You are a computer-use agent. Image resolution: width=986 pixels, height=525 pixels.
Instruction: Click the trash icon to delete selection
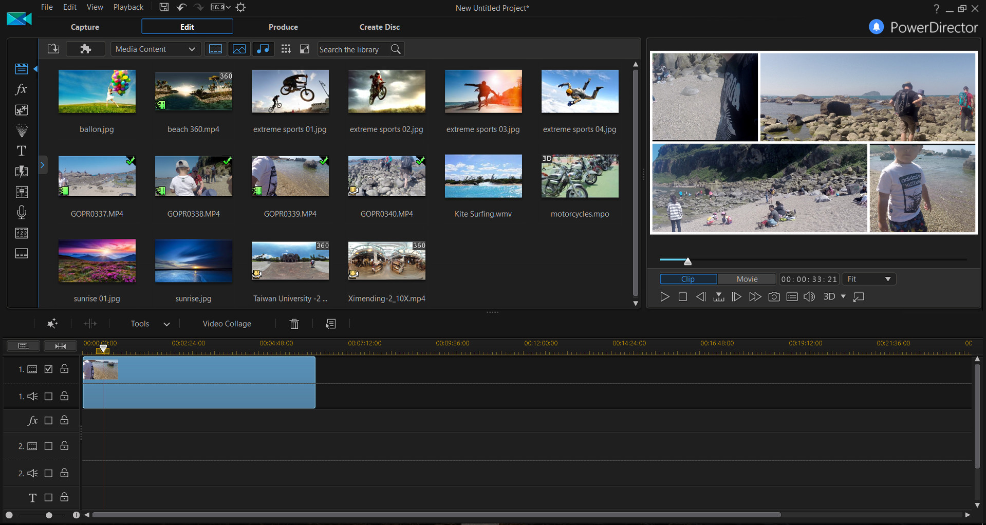pos(293,324)
